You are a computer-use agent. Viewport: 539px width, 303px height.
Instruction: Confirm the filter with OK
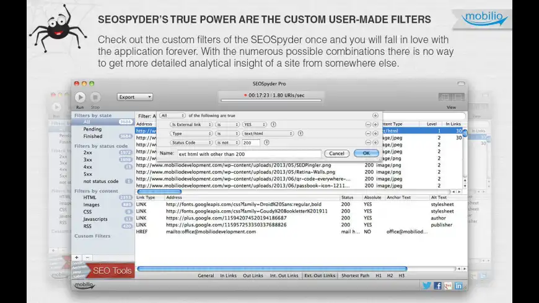tap(366, 153)
